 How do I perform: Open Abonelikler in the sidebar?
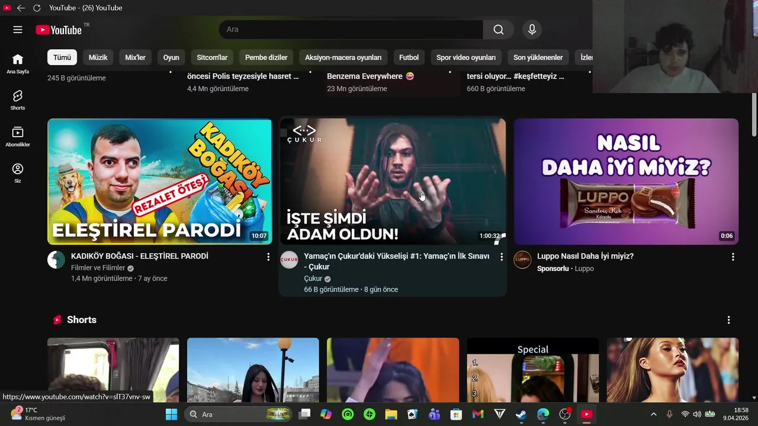click(x=18, y=137)
